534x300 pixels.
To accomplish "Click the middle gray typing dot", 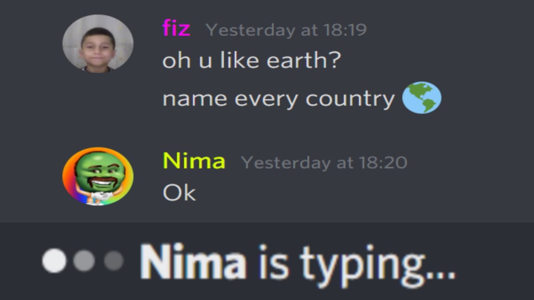I will 84,260.
